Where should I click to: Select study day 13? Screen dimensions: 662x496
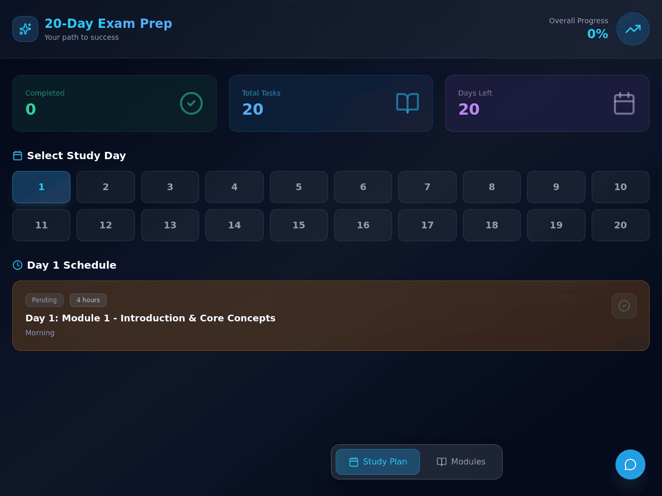tap(170, 225)
